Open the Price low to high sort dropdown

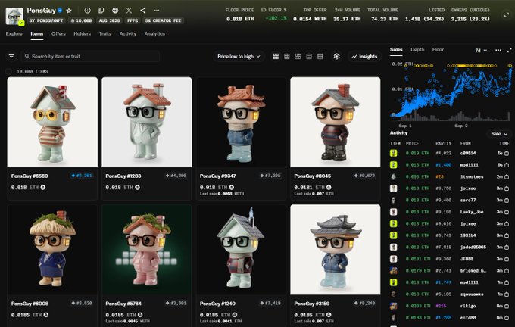click(x=239, y=57)
